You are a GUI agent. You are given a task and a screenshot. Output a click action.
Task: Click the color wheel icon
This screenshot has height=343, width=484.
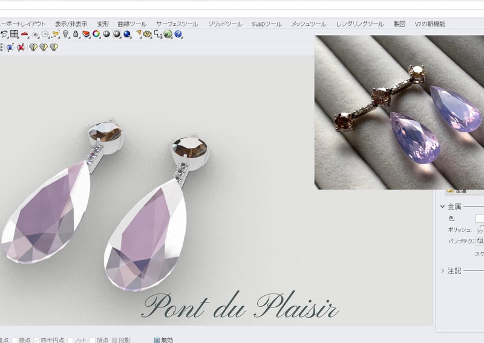tap(96, 34)
